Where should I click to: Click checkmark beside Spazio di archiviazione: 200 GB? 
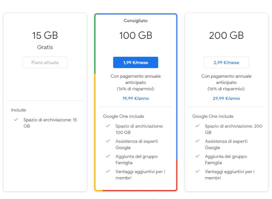point(197,126)
